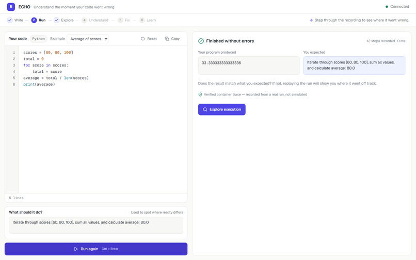The image size is (416, 260).
Task: Click the 'total = score' line
Action: click(47, 72)
